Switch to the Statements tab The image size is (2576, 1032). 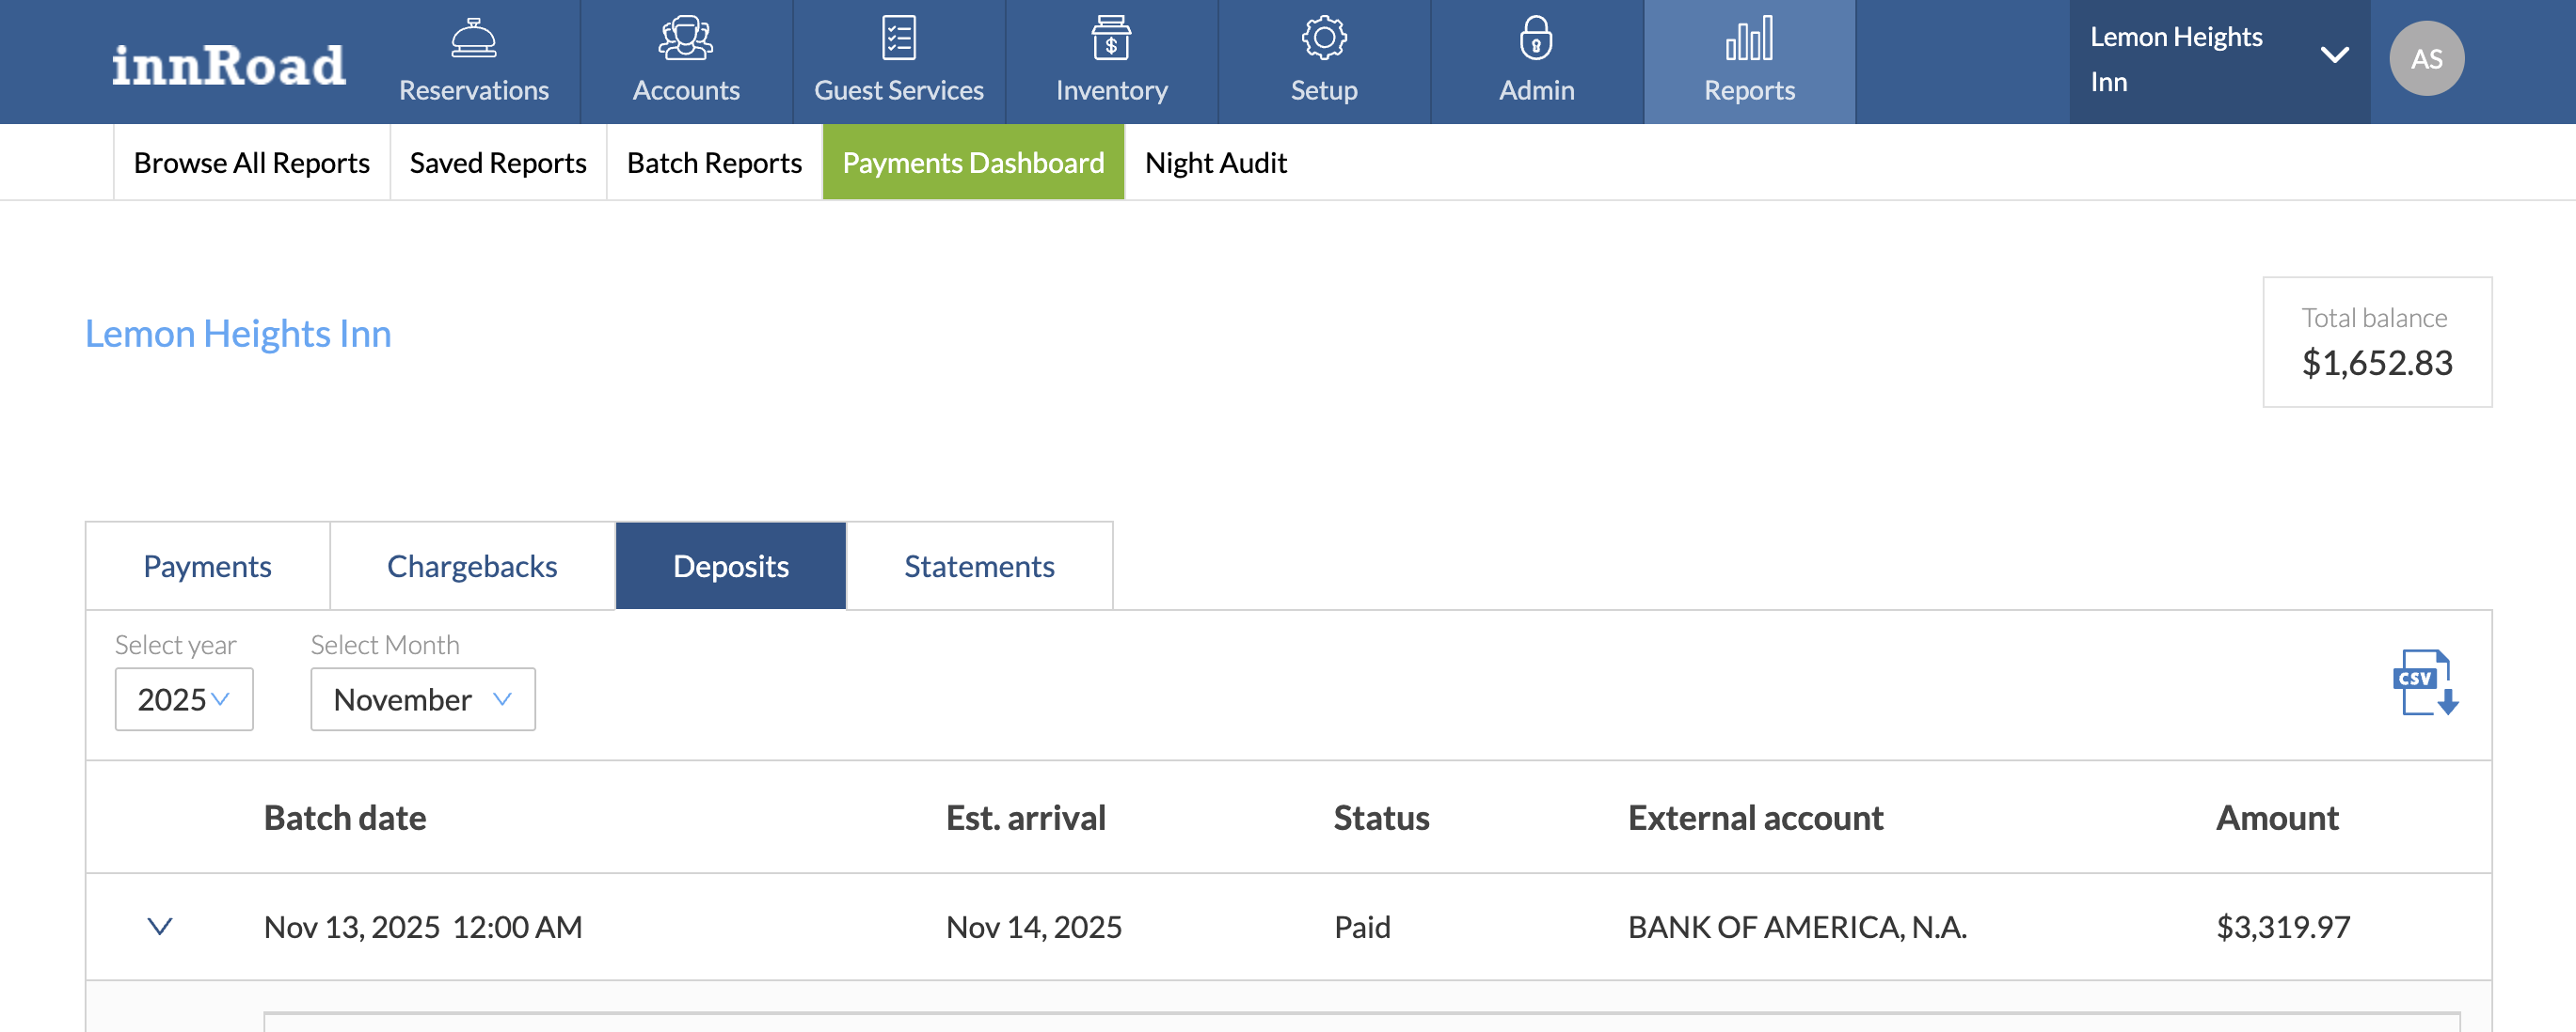(x=978, y=567)
